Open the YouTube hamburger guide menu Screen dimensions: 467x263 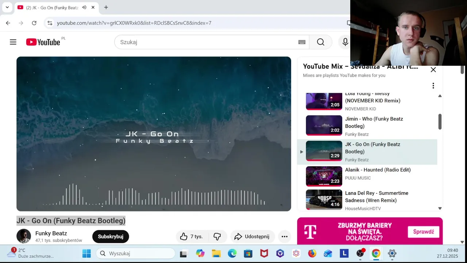(x=13, y=42)
